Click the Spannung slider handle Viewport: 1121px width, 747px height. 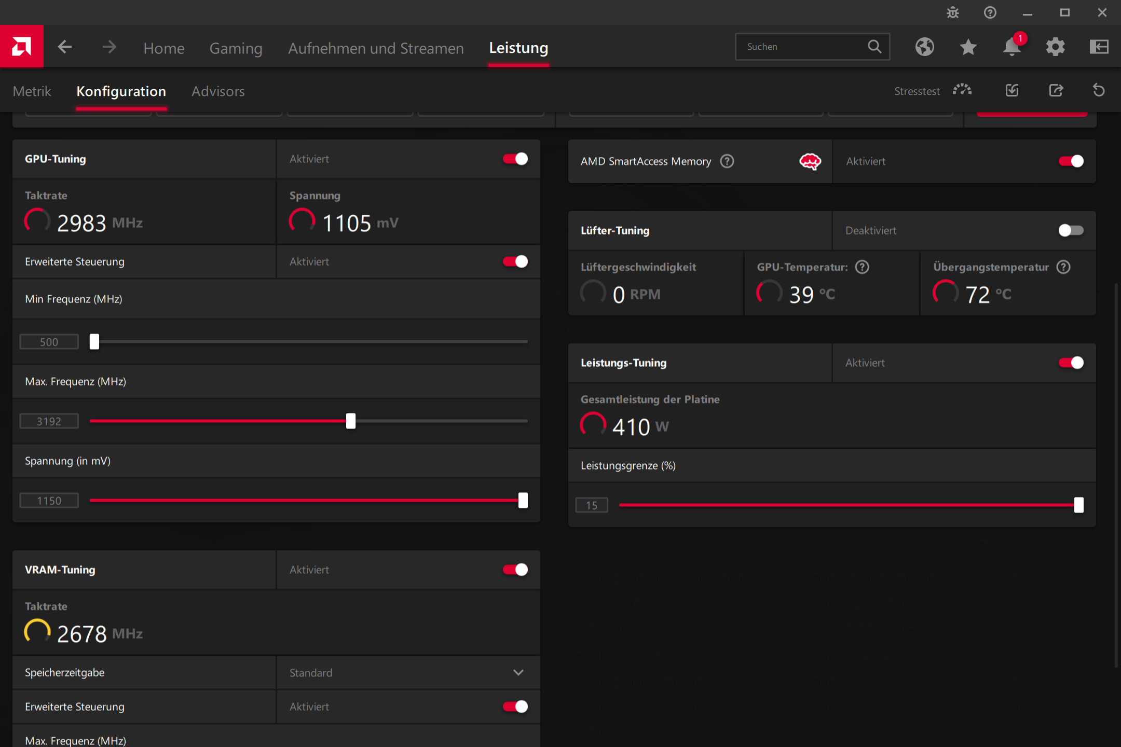(x=523, y=501)
